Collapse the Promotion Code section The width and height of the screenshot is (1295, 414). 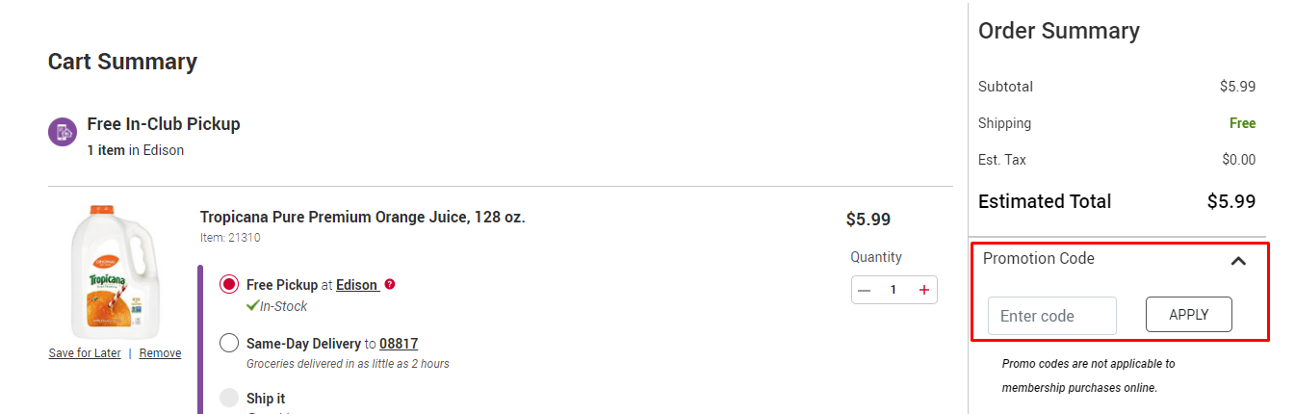tap(1238, 260)
